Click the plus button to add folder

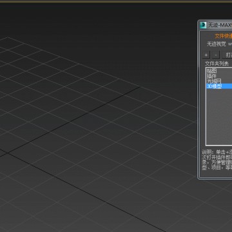(x=206, y=55)
